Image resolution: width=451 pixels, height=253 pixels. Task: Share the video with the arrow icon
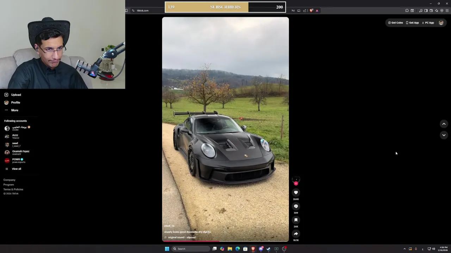tap(296, 234)
